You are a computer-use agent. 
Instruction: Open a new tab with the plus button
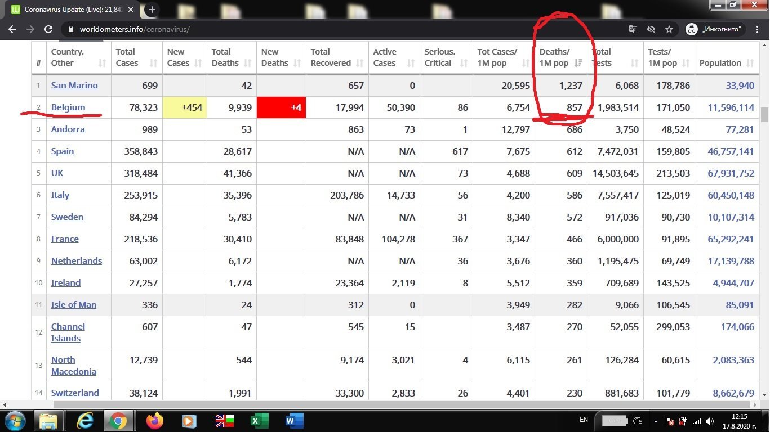pyautogui.click(x=152, y=10)
